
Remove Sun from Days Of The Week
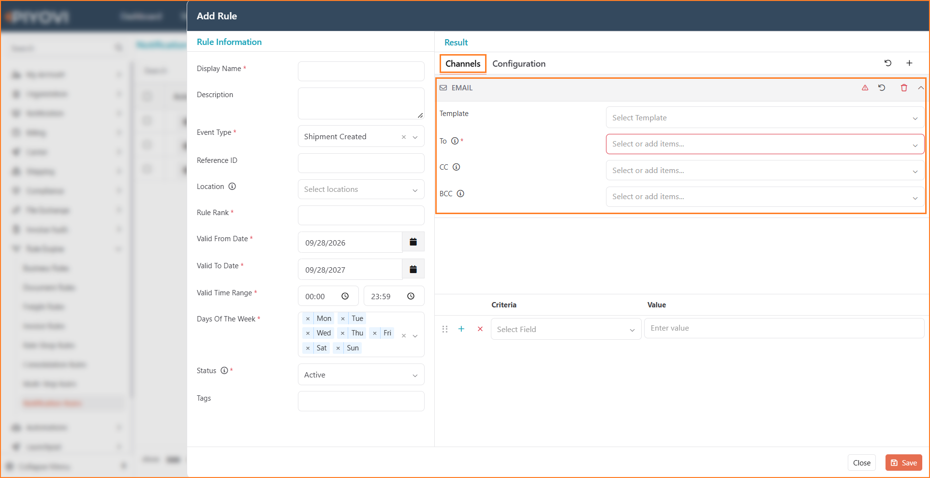point(338,348)
